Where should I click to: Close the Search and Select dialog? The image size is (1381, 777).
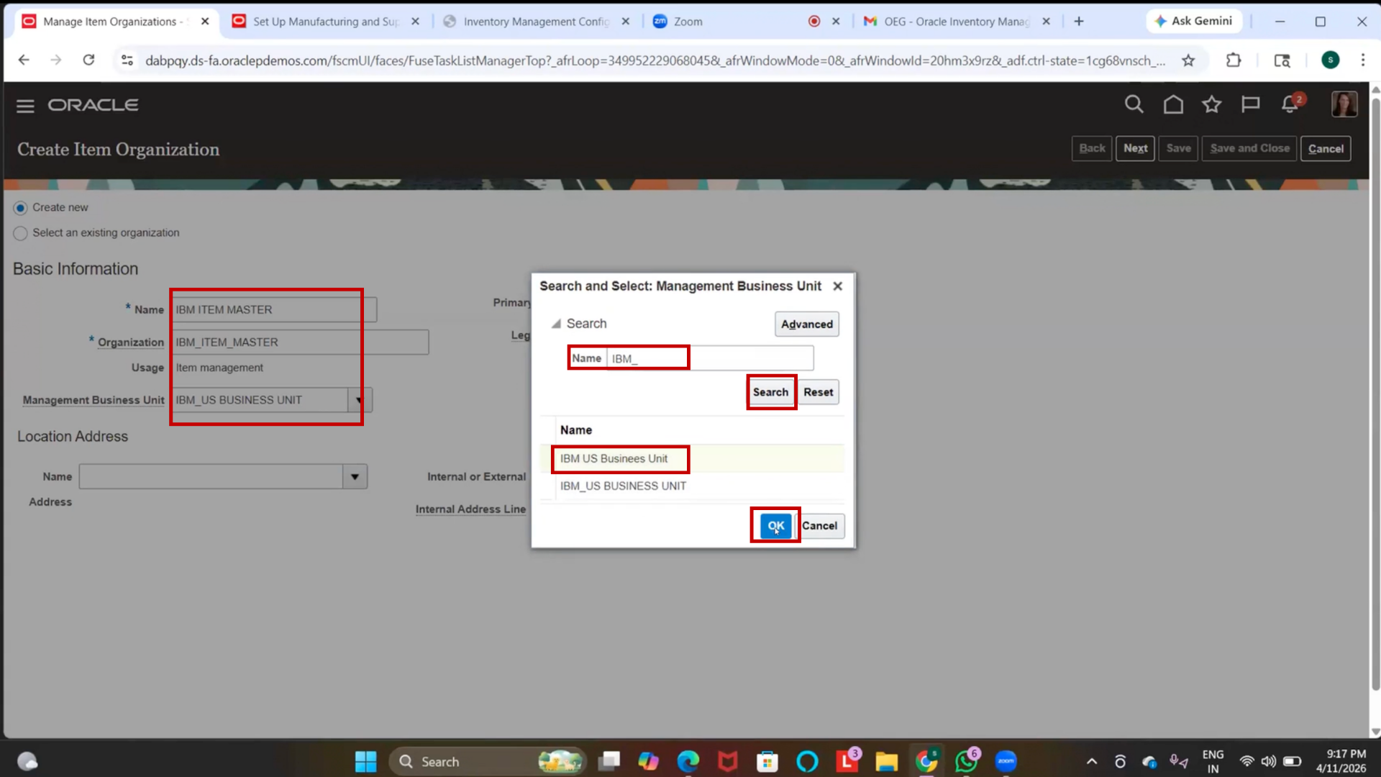[837, 286]
